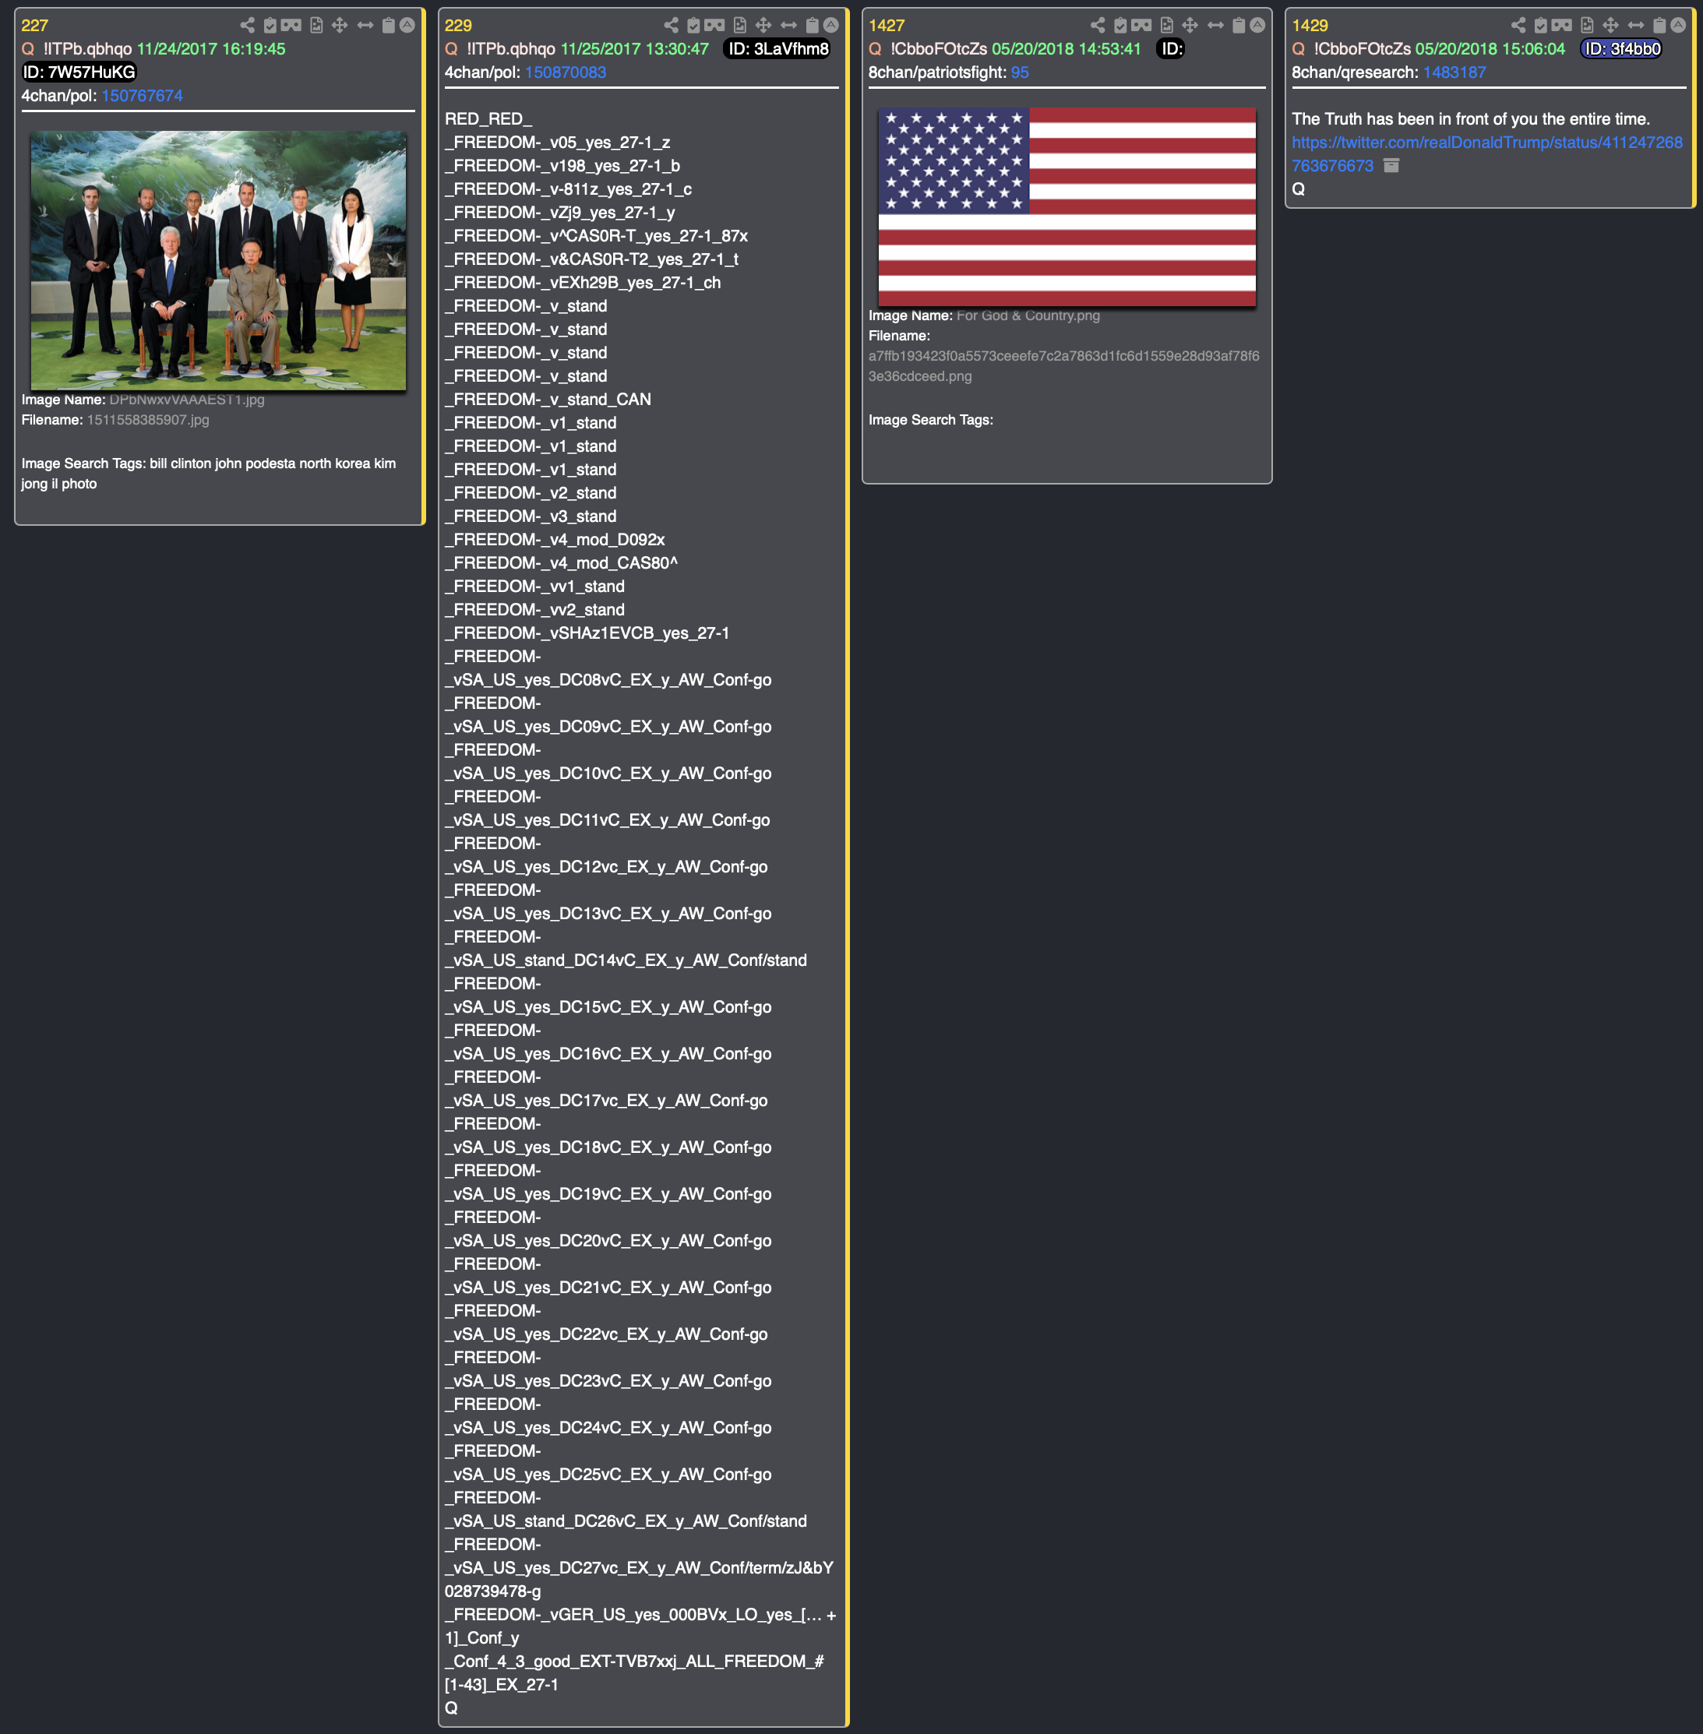The height and width of the screenshot is (1734, 1703).
Task: Click the horizontal resize arrow icon on post 1429
Action: coord(1635,25)
